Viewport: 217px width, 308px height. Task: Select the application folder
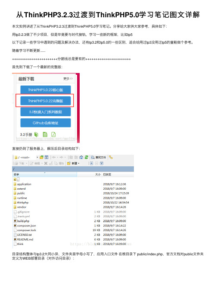tap(22, 184)
